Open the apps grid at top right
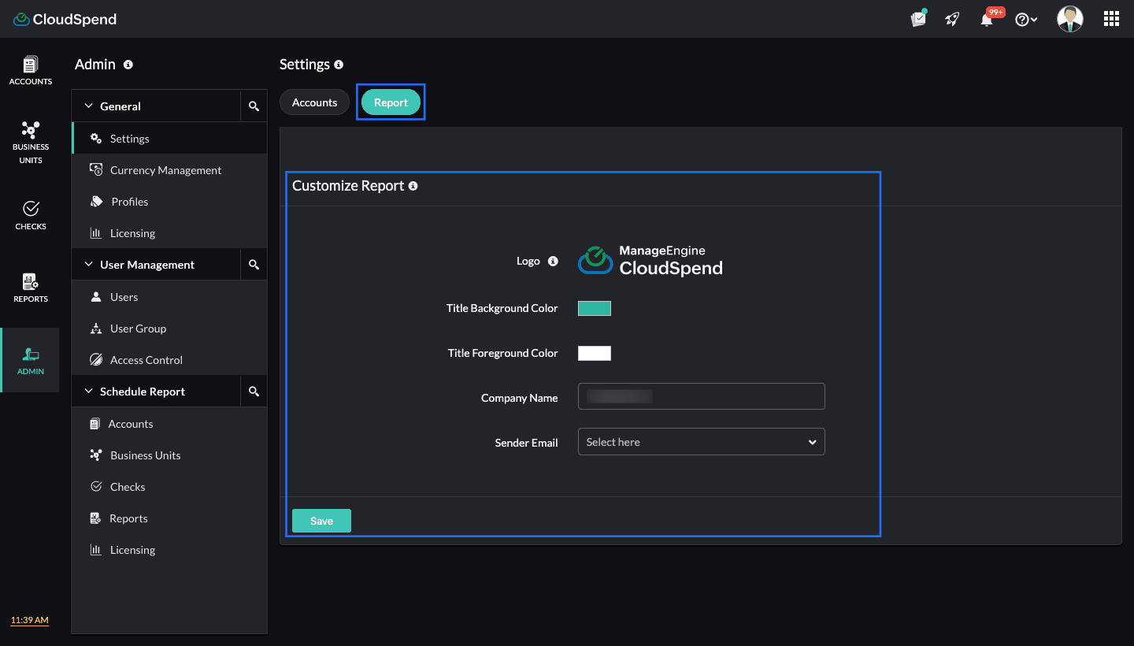This screenshot has height=646, width=1134. pyautogui.click(x=1111, y=18)
